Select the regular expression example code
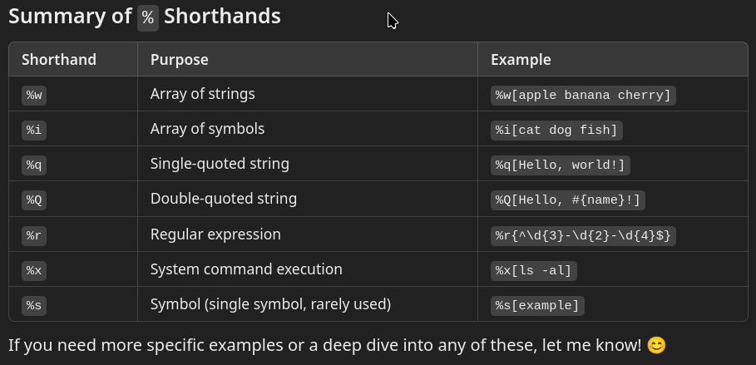756x365 pixels. (x=583, y=235)
